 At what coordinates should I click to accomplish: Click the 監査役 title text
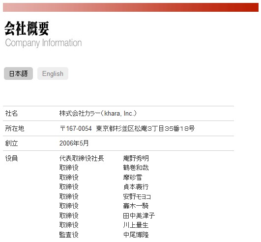coord(69,235)
